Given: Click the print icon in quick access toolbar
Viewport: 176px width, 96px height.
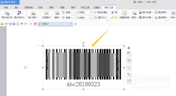Looking at the screenshot, I should click(14, 24).
